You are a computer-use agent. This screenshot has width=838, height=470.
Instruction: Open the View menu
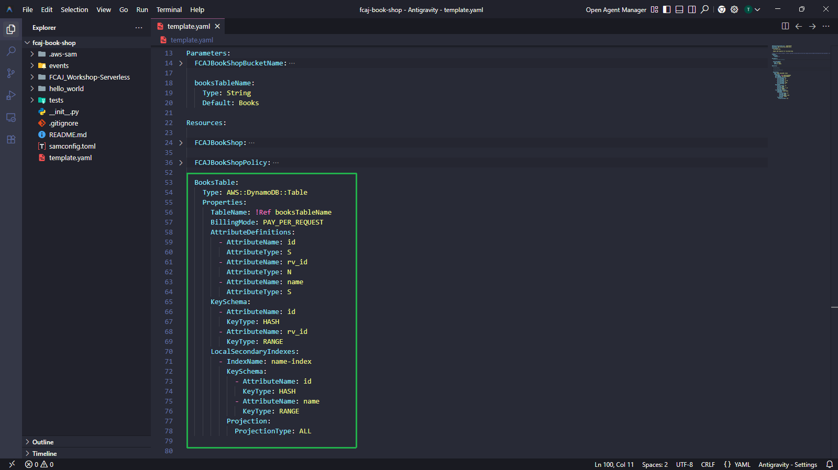[104, 9]
